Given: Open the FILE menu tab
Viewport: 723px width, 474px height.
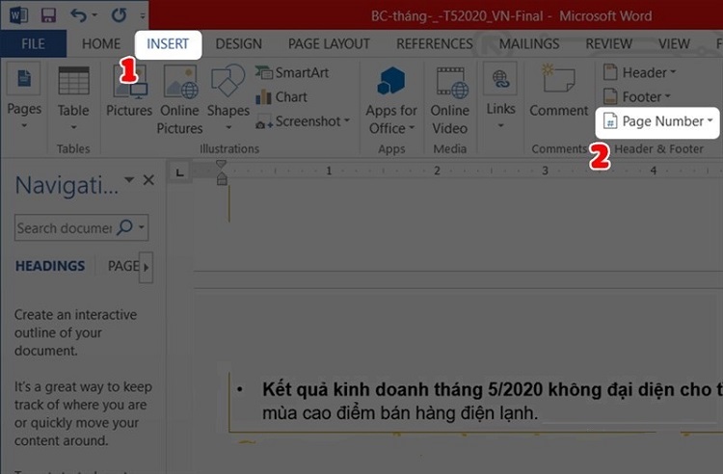Looking at the screenshot, I should 33,43.
